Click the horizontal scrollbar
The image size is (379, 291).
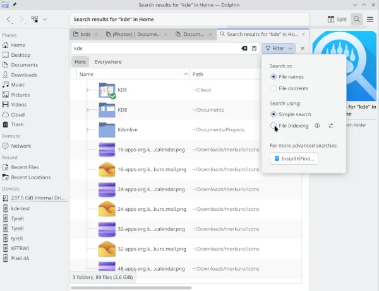[x=131, y=288]
